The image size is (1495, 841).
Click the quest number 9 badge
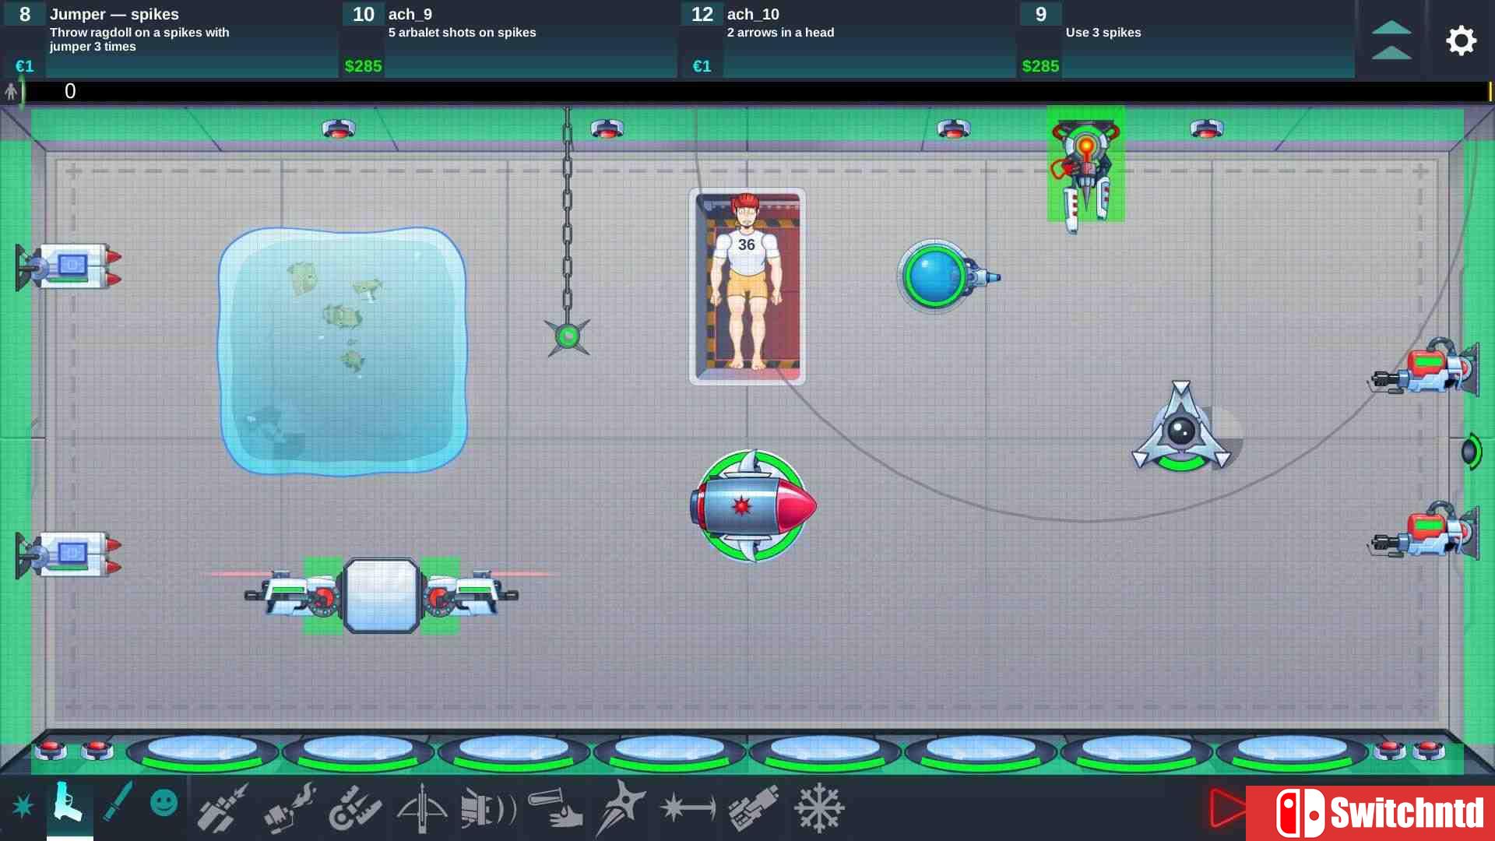click(x=1040, y=14)
